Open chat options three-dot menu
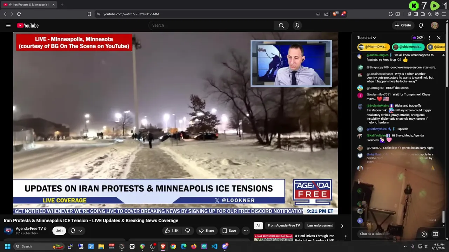449x252 pixels. click(429, 38)
